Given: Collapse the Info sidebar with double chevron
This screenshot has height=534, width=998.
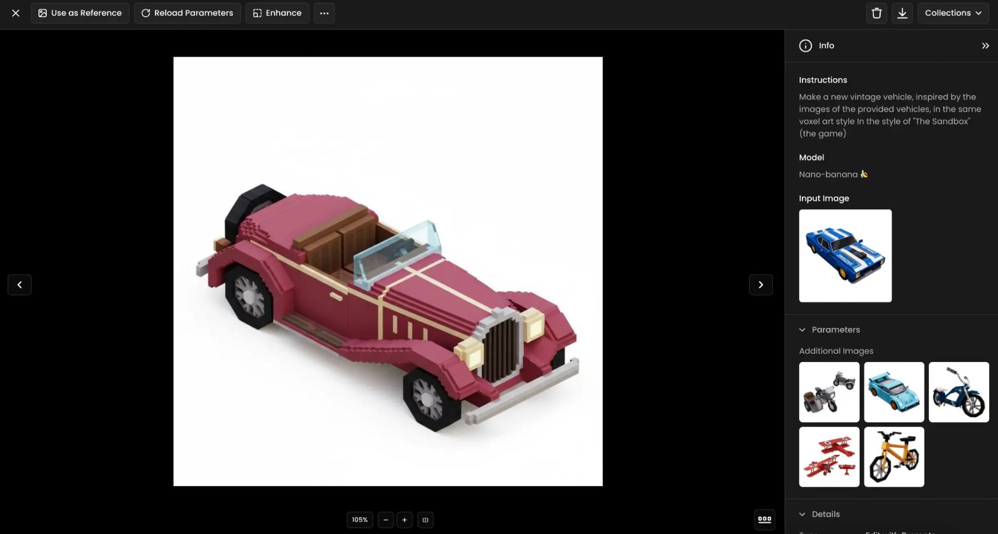Looking at the screenshot, I should [986, 46].
